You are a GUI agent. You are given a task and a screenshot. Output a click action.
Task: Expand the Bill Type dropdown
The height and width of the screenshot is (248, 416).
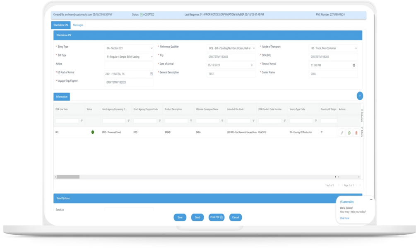coord(129,57)
